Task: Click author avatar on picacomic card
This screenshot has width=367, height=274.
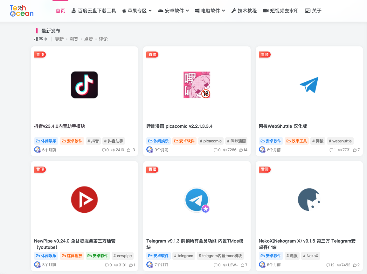Action: [x=149, y=150]
